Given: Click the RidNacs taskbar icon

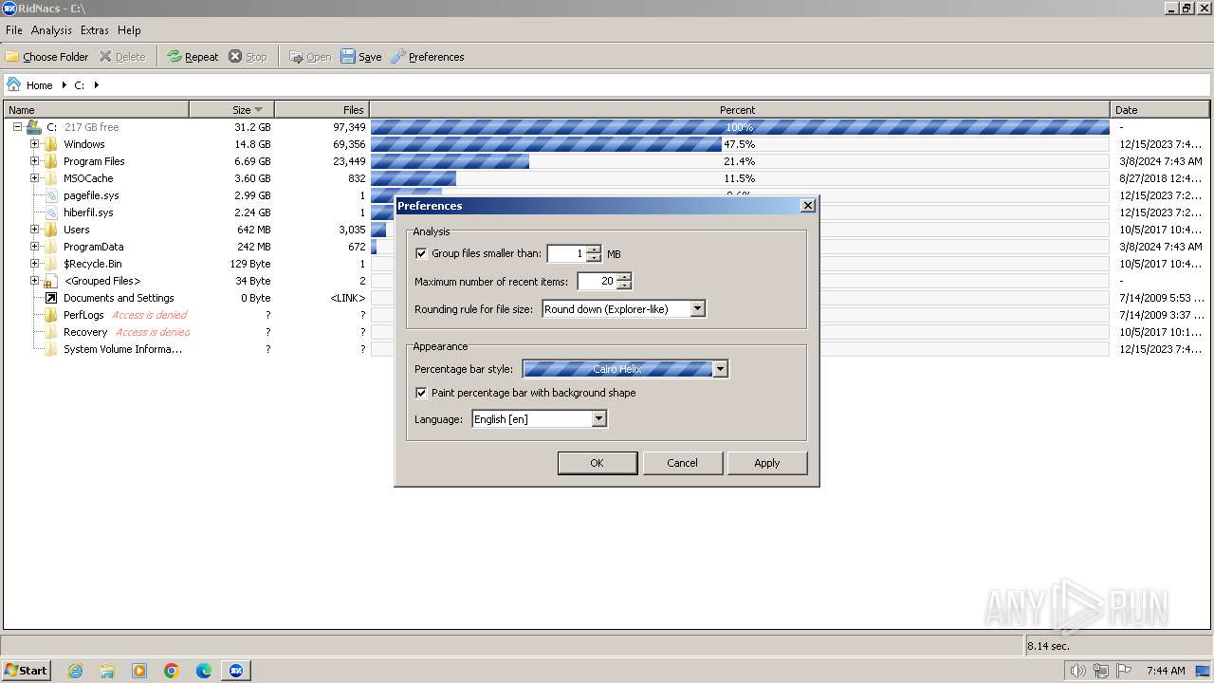Looking at the screenshot, I should [236, 671].
